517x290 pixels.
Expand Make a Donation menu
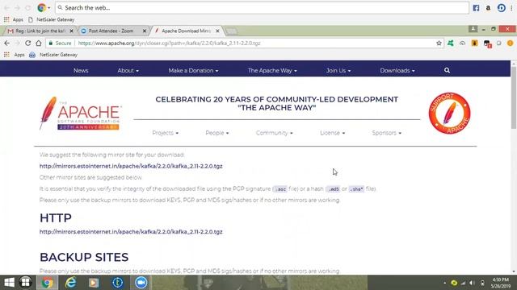pyautogui.click(x=193, y=70)
